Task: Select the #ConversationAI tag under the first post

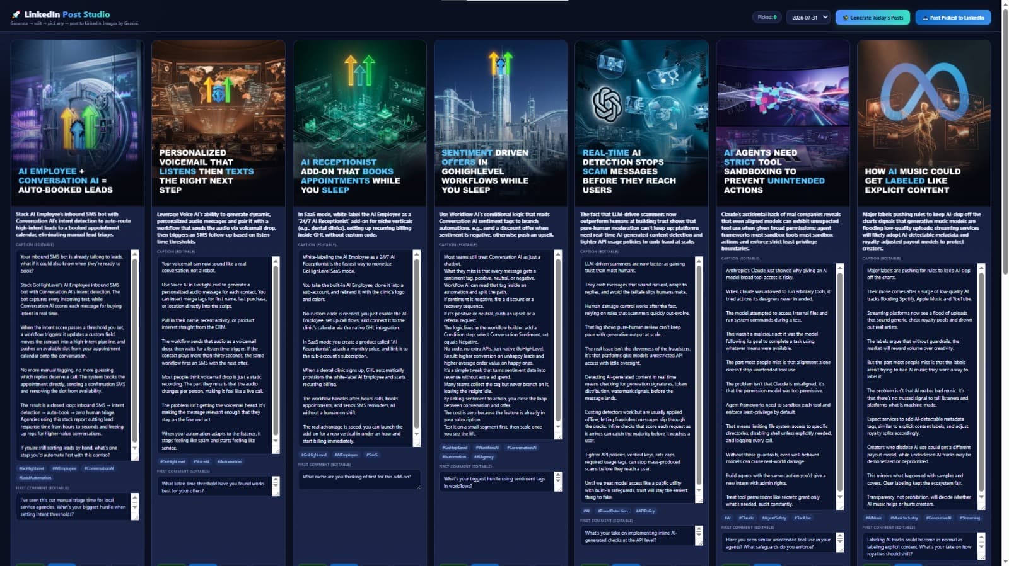Action: (99, 468)
